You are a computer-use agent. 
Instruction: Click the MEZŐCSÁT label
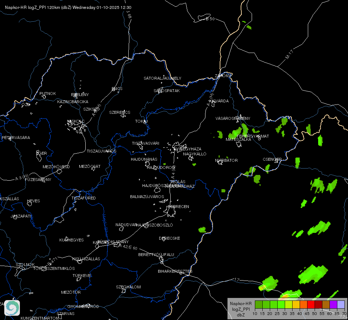click(x=90, y=166)
